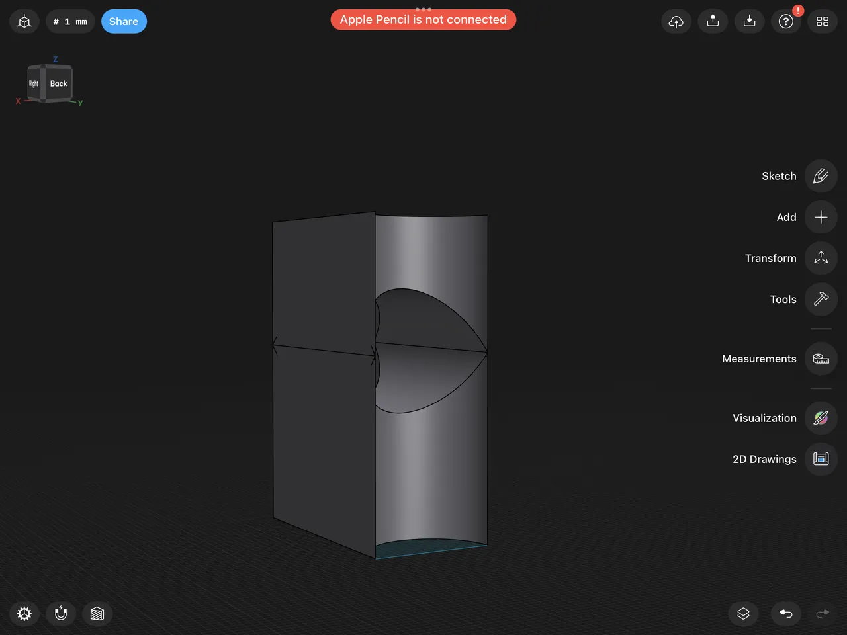Click the blue Share button

tap(124, 22)
